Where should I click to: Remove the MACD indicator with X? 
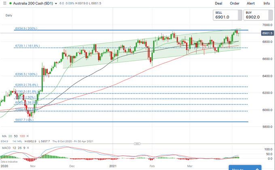point(28,148)
